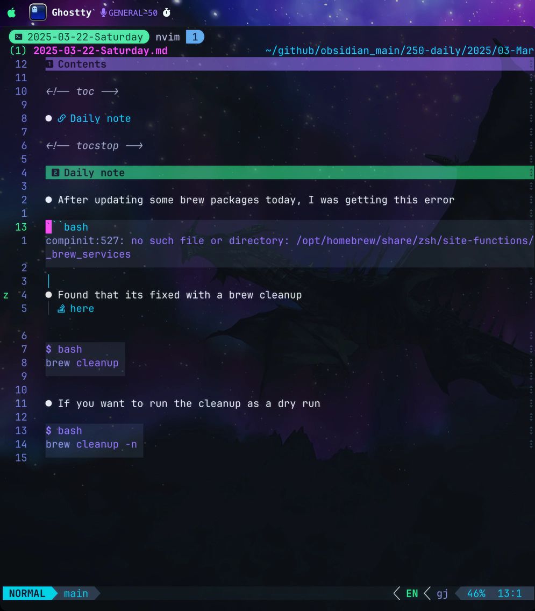
Task: Click the microphone icon beside GENERAL
Action: pyautogui.click(x=103, y=12)
